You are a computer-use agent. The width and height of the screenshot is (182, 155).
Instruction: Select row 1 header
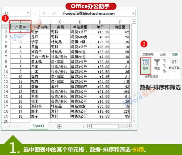click(x=6, y=27)
